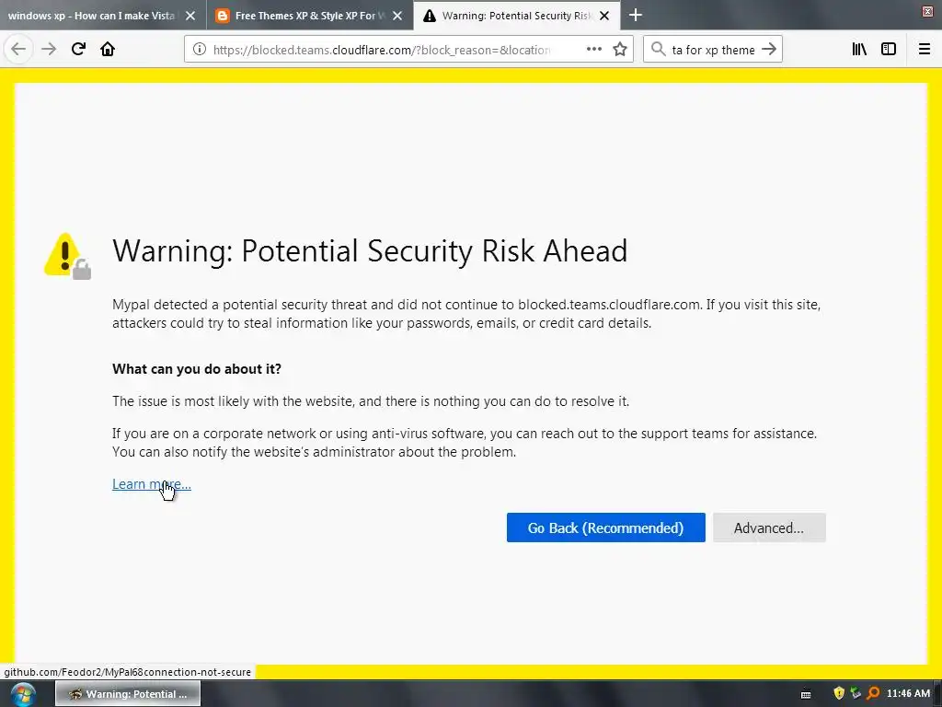The width and height of the screenshot is (942, 707).
Task: Open the hamburger application menu
Action: click(924, 50)
